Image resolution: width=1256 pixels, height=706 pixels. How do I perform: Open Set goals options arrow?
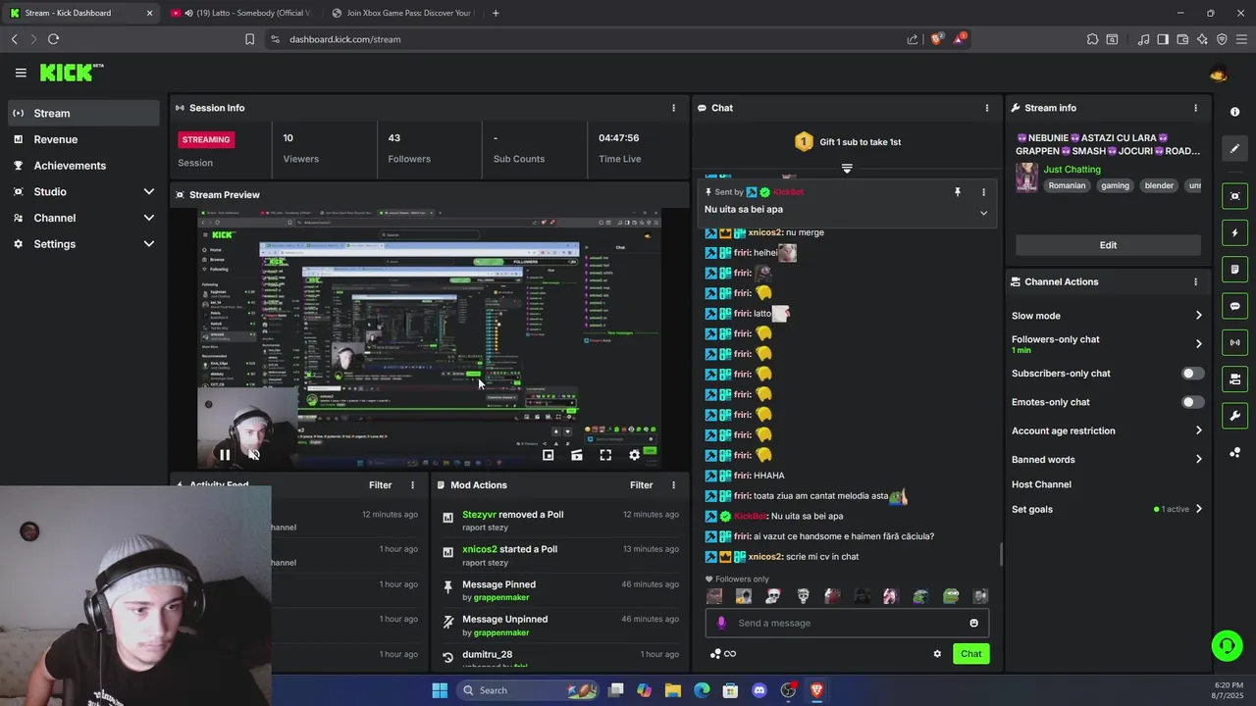1198,509
